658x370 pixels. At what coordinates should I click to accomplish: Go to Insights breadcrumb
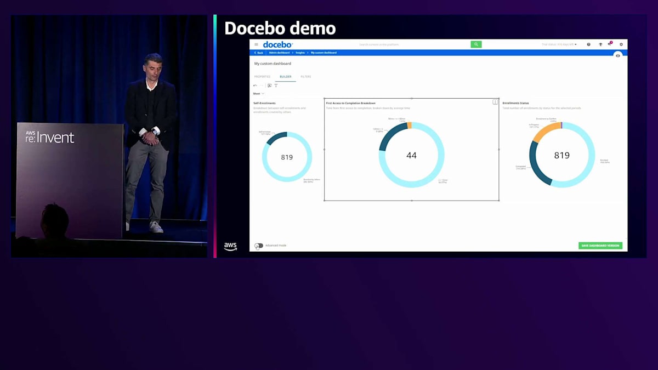(x=300, y=53)
